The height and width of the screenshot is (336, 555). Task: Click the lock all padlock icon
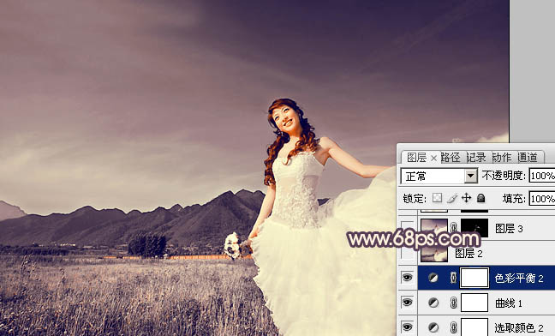tap(480, 198)
